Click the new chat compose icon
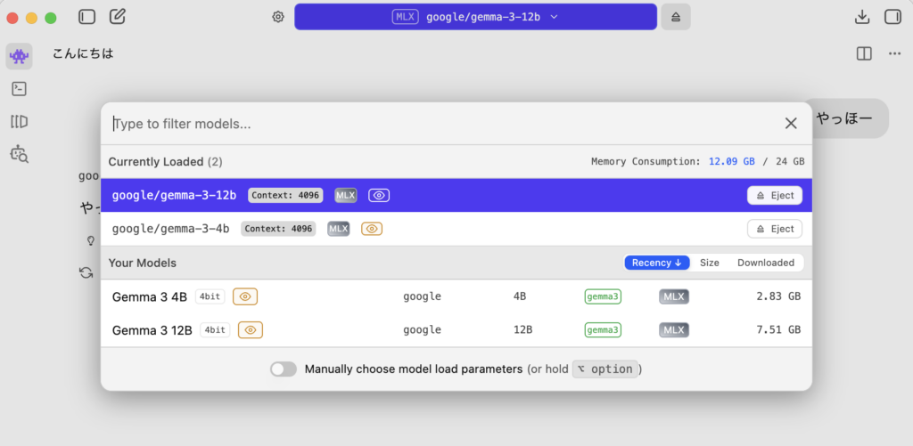The width and height of the screenshot is (913, 446). point(117,17)
